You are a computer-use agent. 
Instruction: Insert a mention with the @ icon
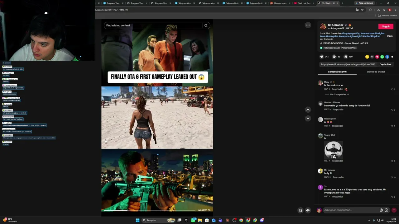click(x=381, y=210)
